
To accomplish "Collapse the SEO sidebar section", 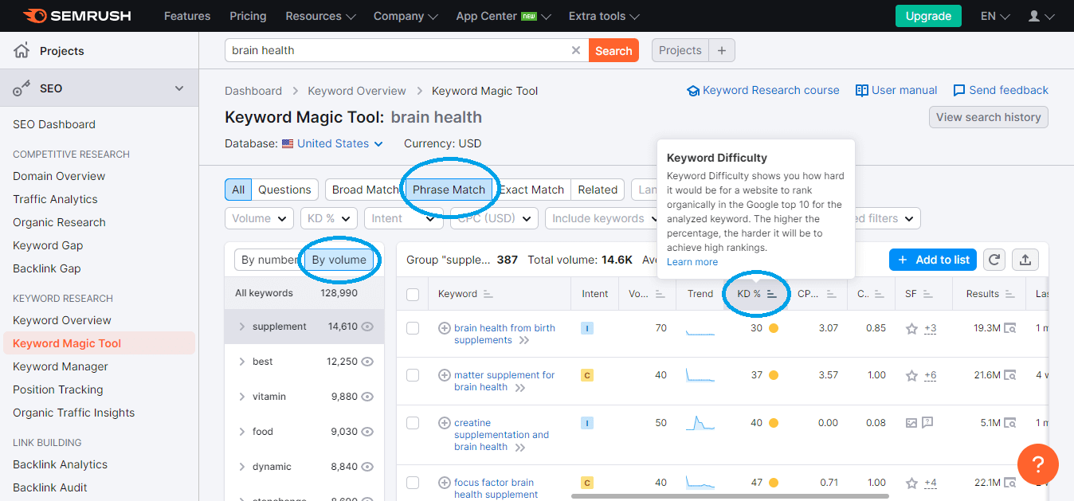I will pyautogui.click(x=179, y=88).
